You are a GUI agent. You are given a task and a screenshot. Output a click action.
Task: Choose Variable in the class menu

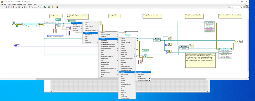77,30
